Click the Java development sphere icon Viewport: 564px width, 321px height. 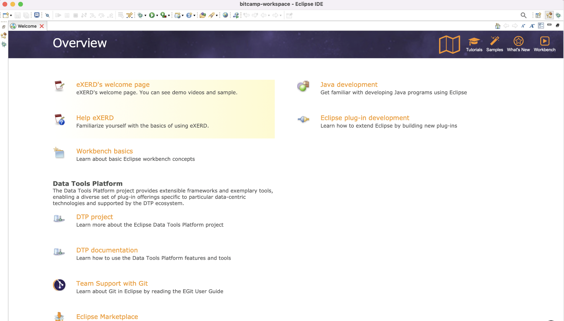[x=303, y=86]
